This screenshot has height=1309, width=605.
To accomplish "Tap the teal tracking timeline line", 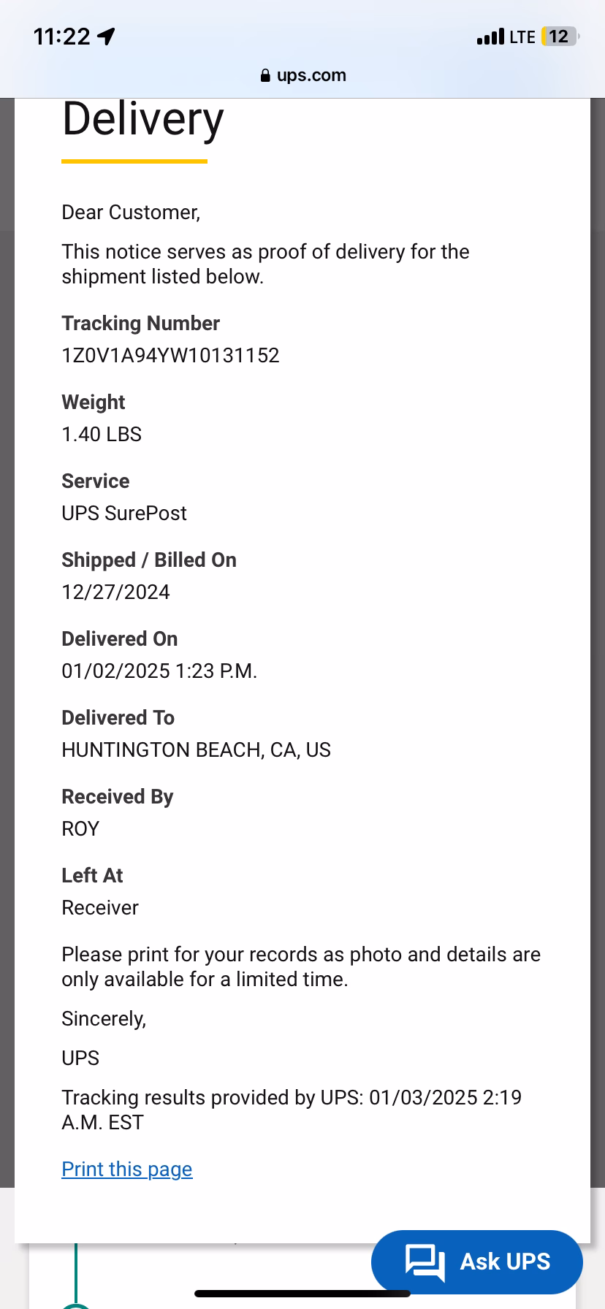I will pyautogui.click(x=76, y=1271).
